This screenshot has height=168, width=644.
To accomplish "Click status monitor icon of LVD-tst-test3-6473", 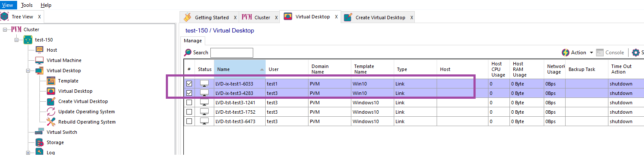I will [204, 121].
